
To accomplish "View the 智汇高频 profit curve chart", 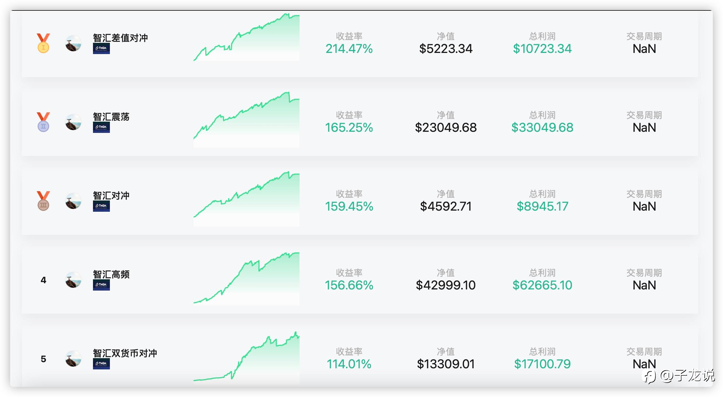I will pyautogui.click(x=247, y=278).
